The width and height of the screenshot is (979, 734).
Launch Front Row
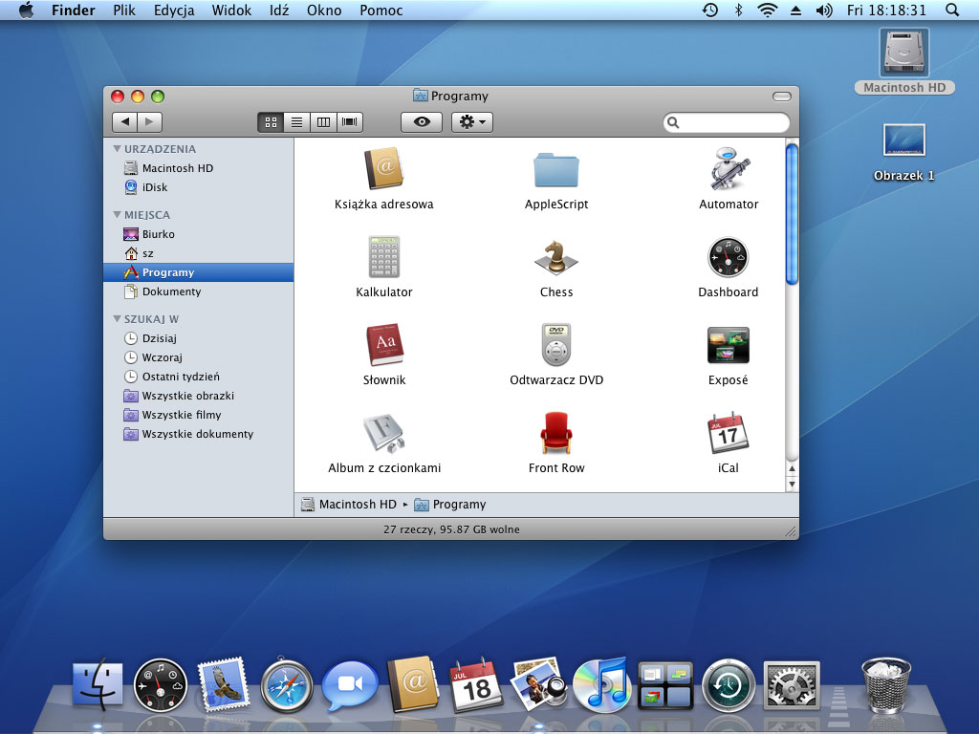556,433
